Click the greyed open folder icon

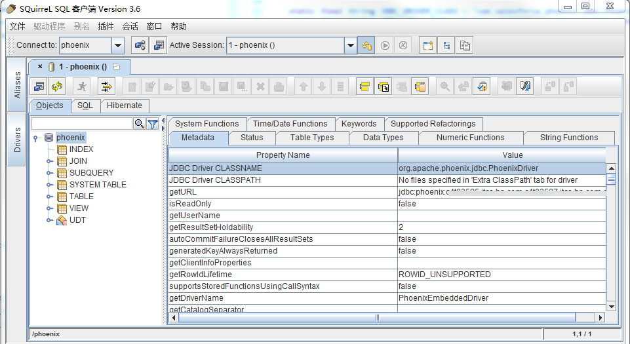pos(168,86)
